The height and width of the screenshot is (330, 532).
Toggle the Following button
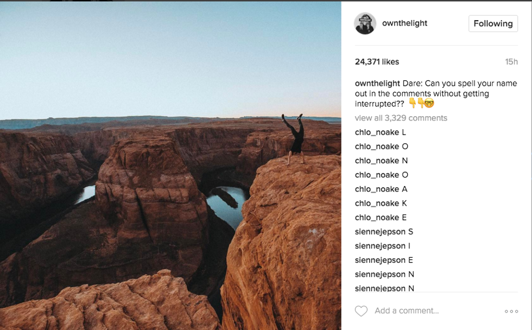pyautogui.click(x=493, y=23)
